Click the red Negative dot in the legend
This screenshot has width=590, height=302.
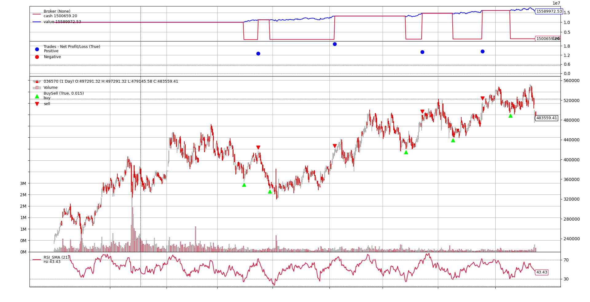click(37, 57)
